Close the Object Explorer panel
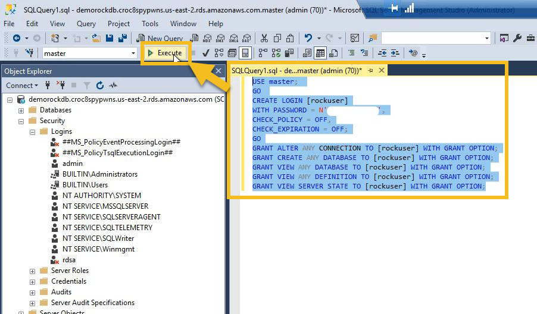This screenshot has height=314, width=537. point(218,71)
